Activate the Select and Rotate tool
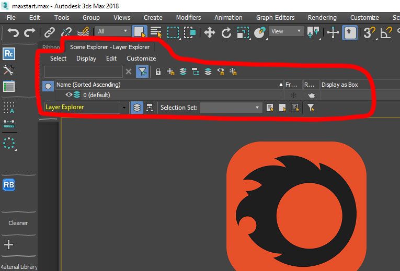Screen dimensions: 400x271 pyautogui.click(x=226, y=32)
